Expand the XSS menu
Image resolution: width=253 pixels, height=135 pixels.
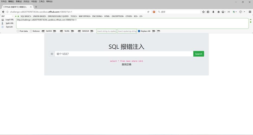coord(136,16)
